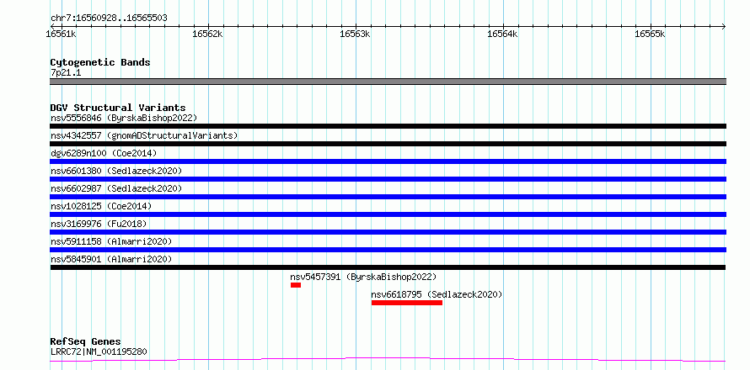This screenshot has width=750, height=370.
Task: Select variant label dgv6289n100 (Coe2014)
Action: [104, 153]
